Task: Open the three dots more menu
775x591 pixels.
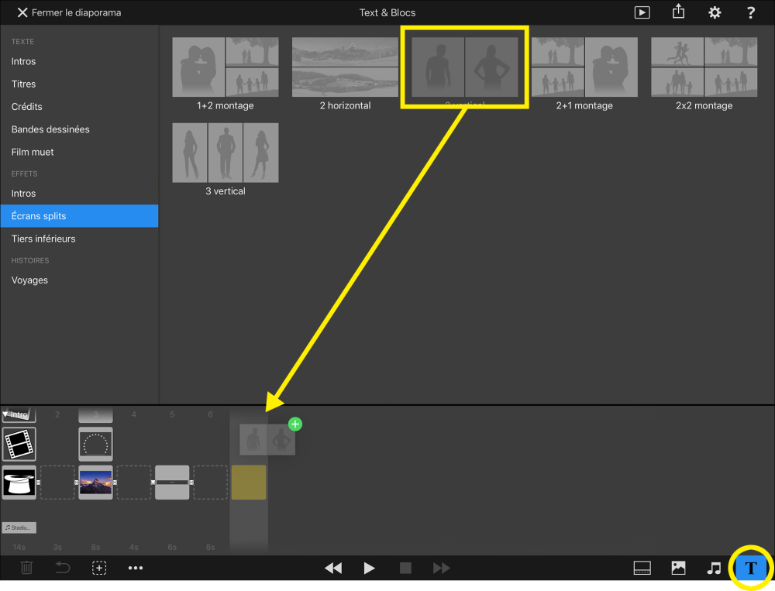Action: 136,568
